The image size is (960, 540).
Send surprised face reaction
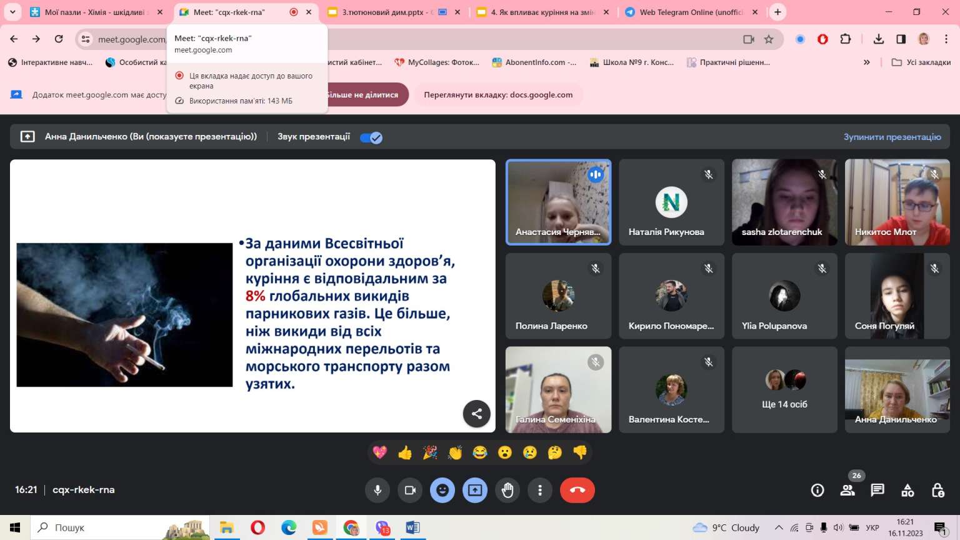[505, 452]
